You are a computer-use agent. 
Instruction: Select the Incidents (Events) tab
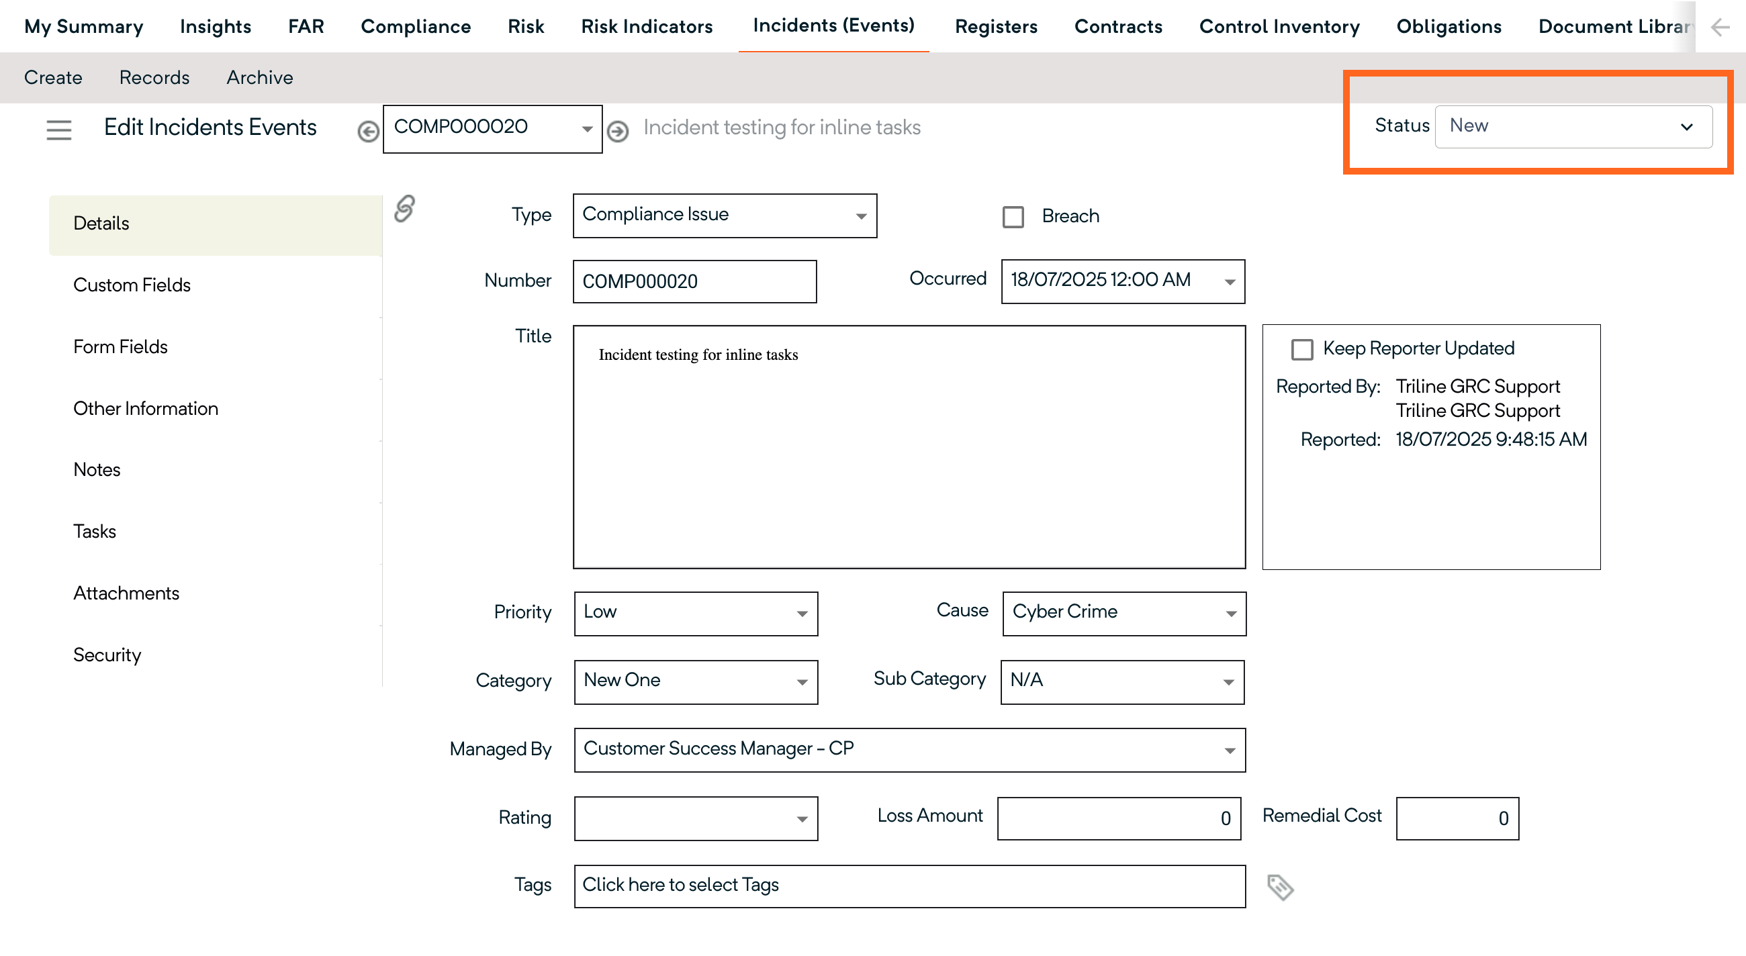[833, 26]
